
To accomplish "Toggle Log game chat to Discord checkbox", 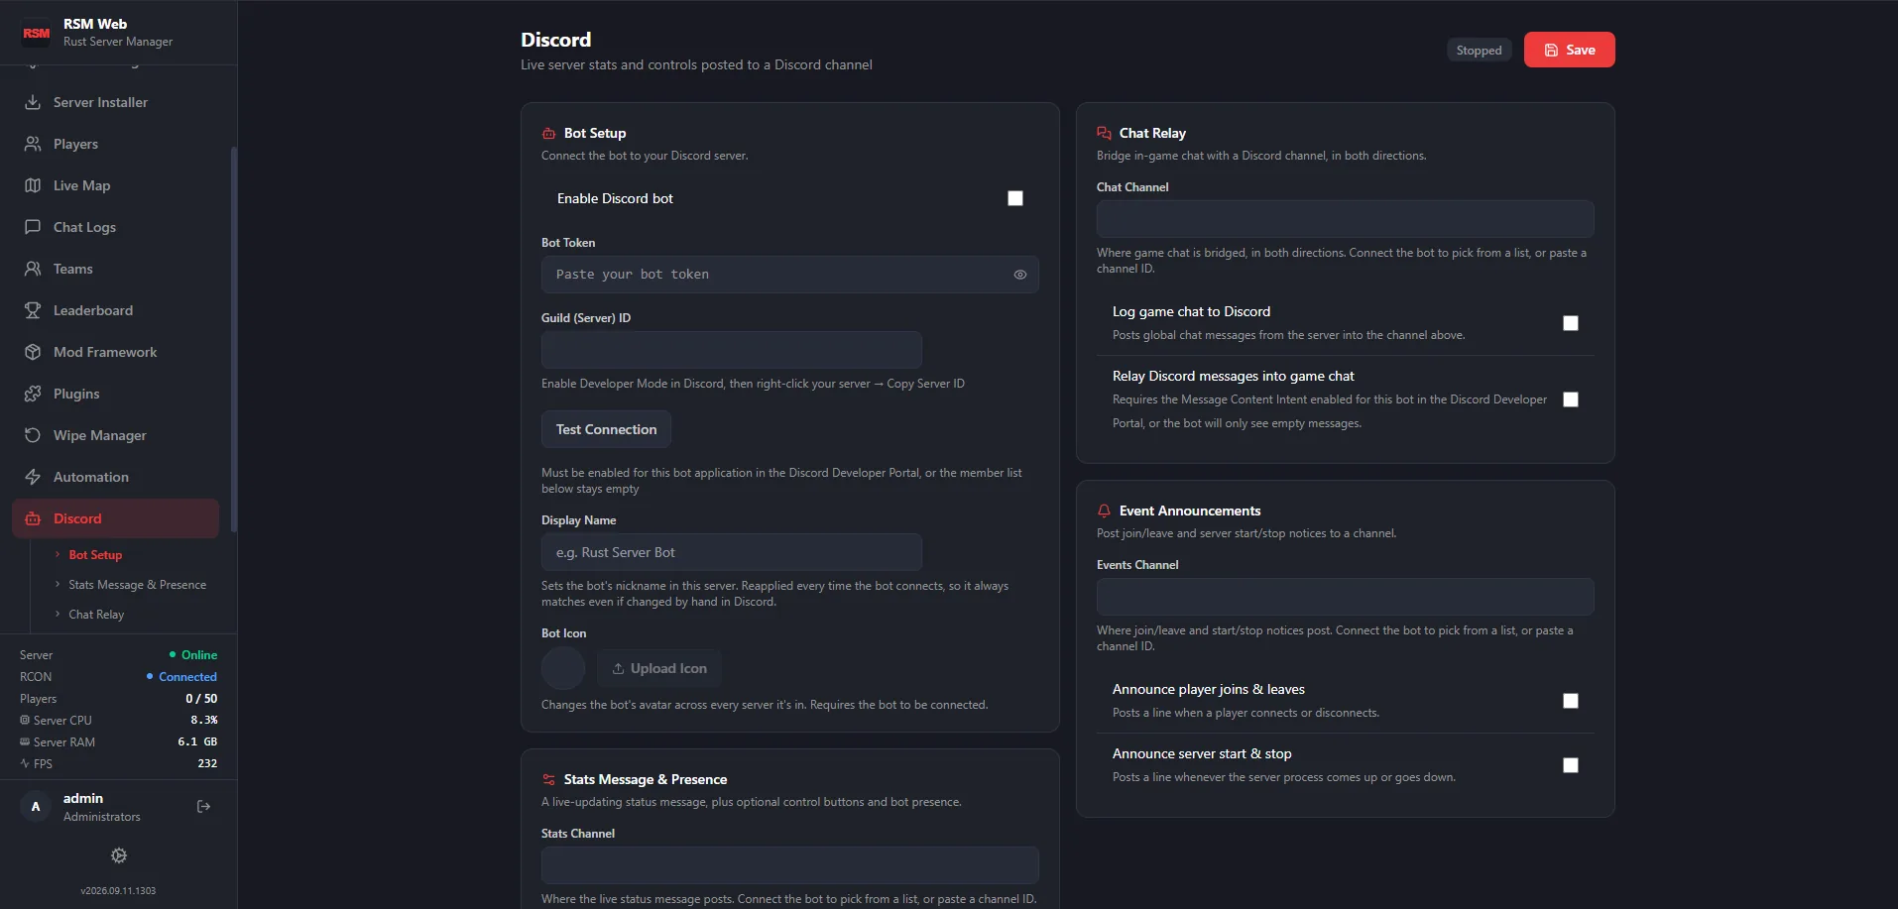I will click(1571, 323).
